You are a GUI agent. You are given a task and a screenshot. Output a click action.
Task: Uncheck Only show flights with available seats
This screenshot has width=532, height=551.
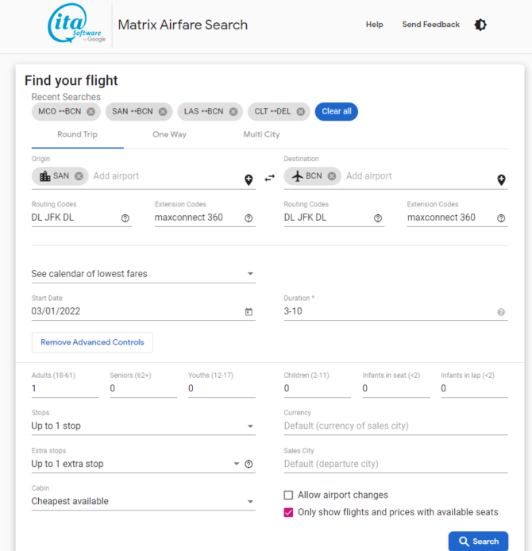(x=288, y=512)
